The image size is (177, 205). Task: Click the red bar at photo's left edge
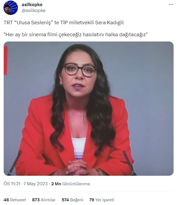[6, 61]
